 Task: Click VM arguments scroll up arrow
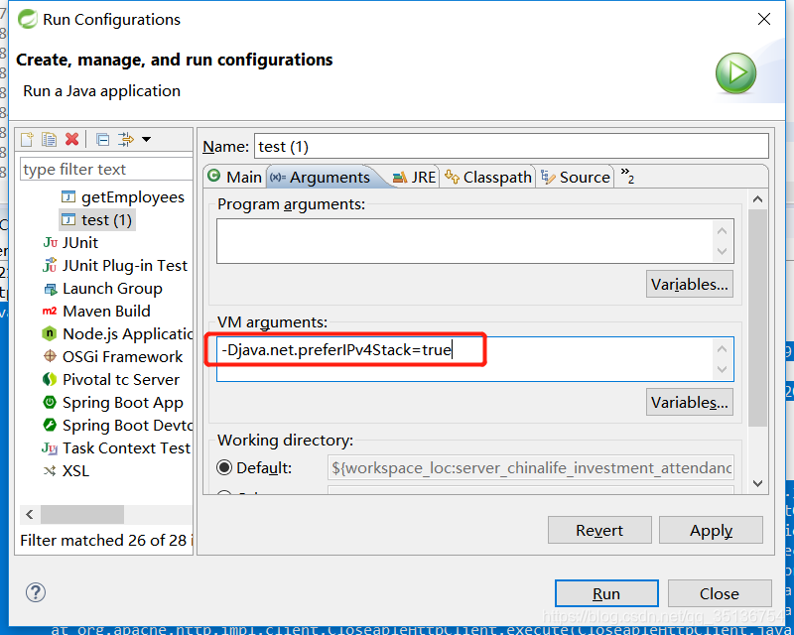[723, 349]
